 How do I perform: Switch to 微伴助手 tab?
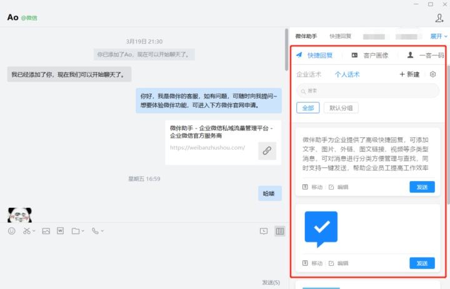[306, 36]
